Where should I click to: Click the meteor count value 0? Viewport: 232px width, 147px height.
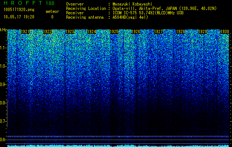[52, 17]
